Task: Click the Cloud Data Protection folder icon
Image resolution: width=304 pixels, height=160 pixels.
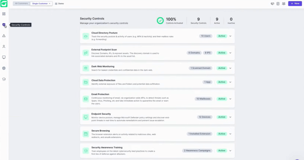Action: click(86, 82)
